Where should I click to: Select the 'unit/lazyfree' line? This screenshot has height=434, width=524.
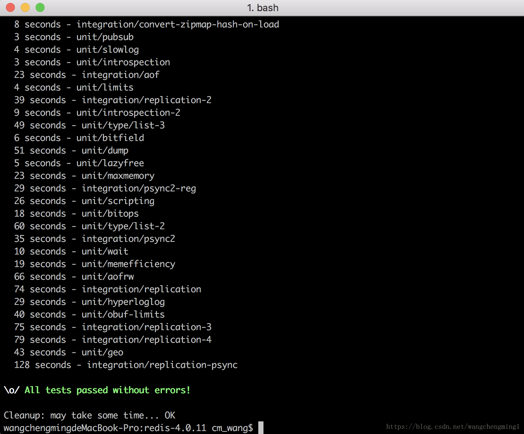tap(79, 163)
